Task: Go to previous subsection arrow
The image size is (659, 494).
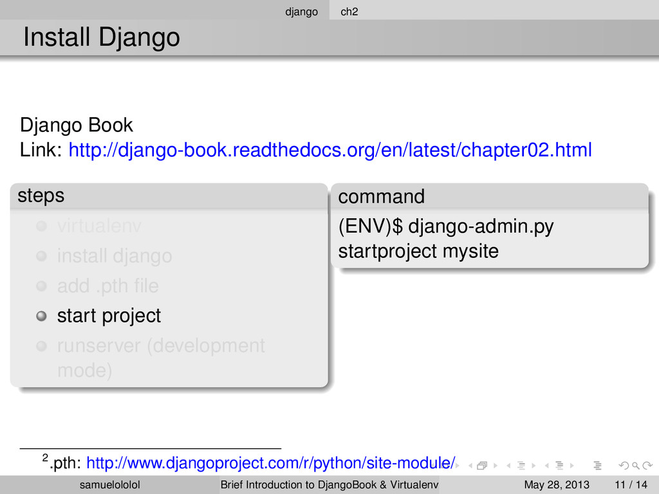Action: [508, 466]
